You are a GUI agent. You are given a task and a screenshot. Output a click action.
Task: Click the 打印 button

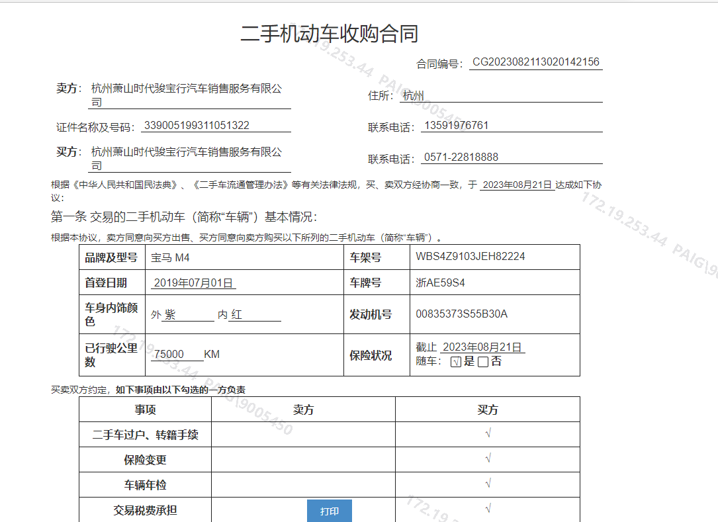point(330,511)
